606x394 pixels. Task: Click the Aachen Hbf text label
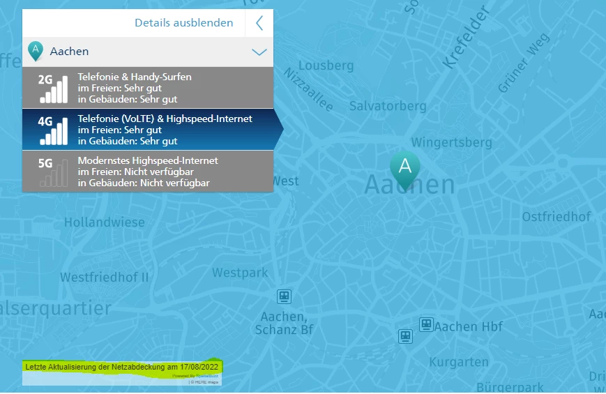pos(469,327)
